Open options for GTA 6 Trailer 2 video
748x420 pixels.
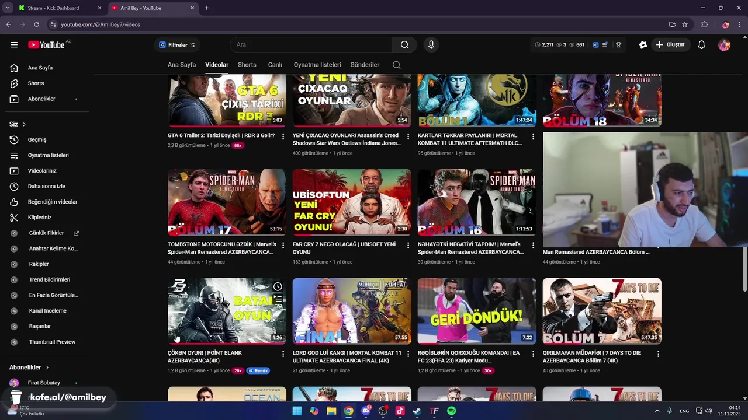(x=283, y=136)
